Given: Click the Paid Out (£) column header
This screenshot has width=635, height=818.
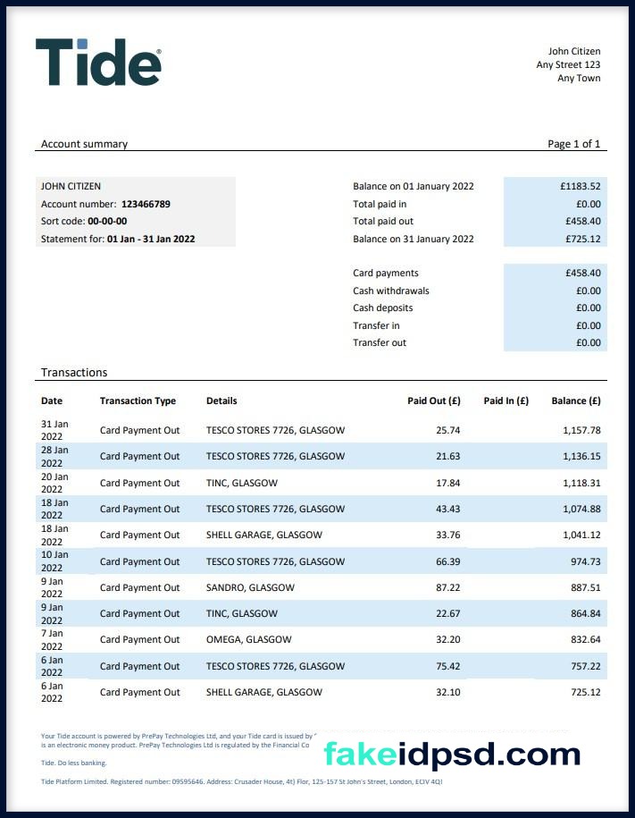Looking at the screenshot, I should (x=434, y=401).
